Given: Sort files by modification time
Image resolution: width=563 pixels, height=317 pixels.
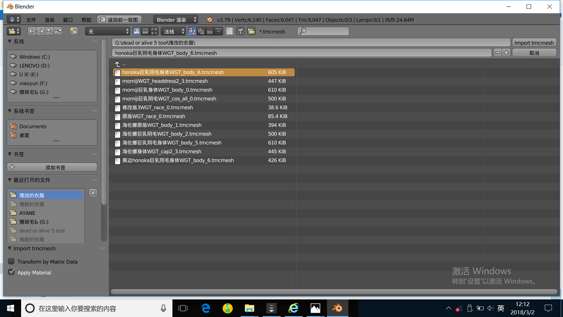Looking at the screenshot, I should click(210, 31).
